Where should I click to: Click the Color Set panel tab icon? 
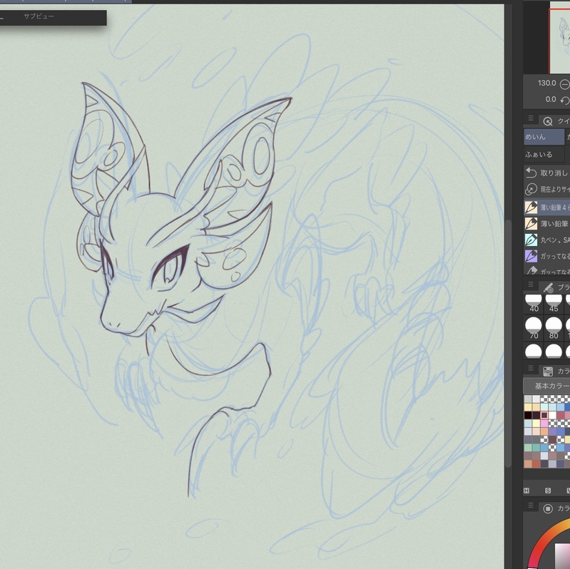[x=548, y=371]
